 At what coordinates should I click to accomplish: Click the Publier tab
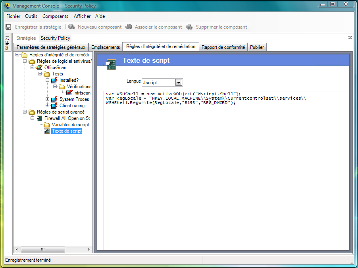click(x=257, y=47)
